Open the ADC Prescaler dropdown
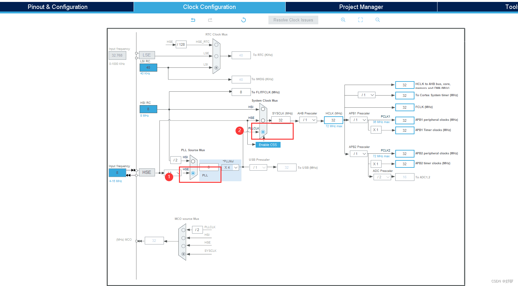518x286 pixels. pos(382,177)
